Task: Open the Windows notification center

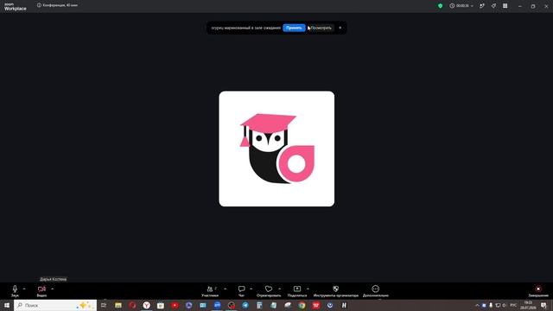Action: tap(543, 305)
